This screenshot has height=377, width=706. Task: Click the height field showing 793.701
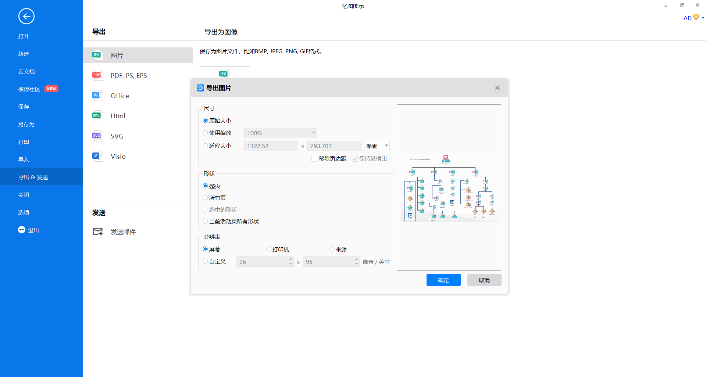(x=334, y=146)
